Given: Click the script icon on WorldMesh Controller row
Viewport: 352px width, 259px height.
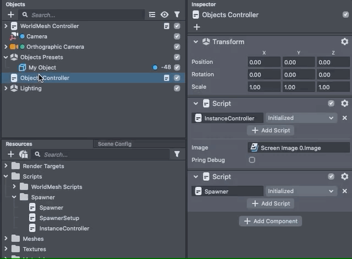Looking at the screenshot, I should click(166, 26).
